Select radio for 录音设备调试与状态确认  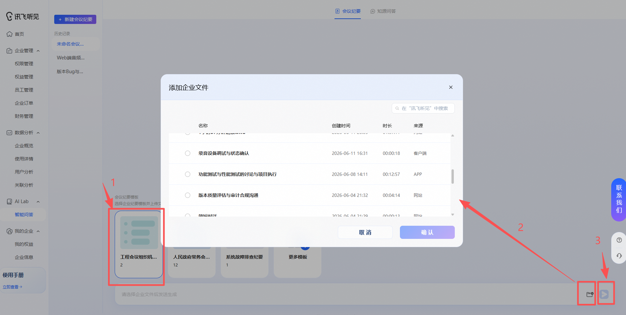point(188,153)
